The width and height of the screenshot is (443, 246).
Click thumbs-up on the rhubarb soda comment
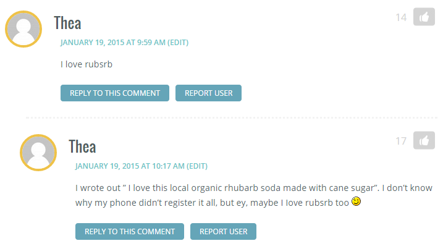click(x=424, y=140)
